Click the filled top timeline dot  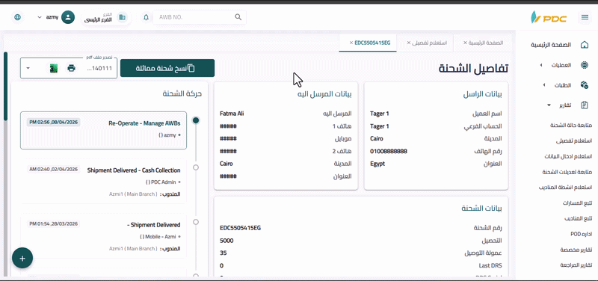click(x=196, y=120)
